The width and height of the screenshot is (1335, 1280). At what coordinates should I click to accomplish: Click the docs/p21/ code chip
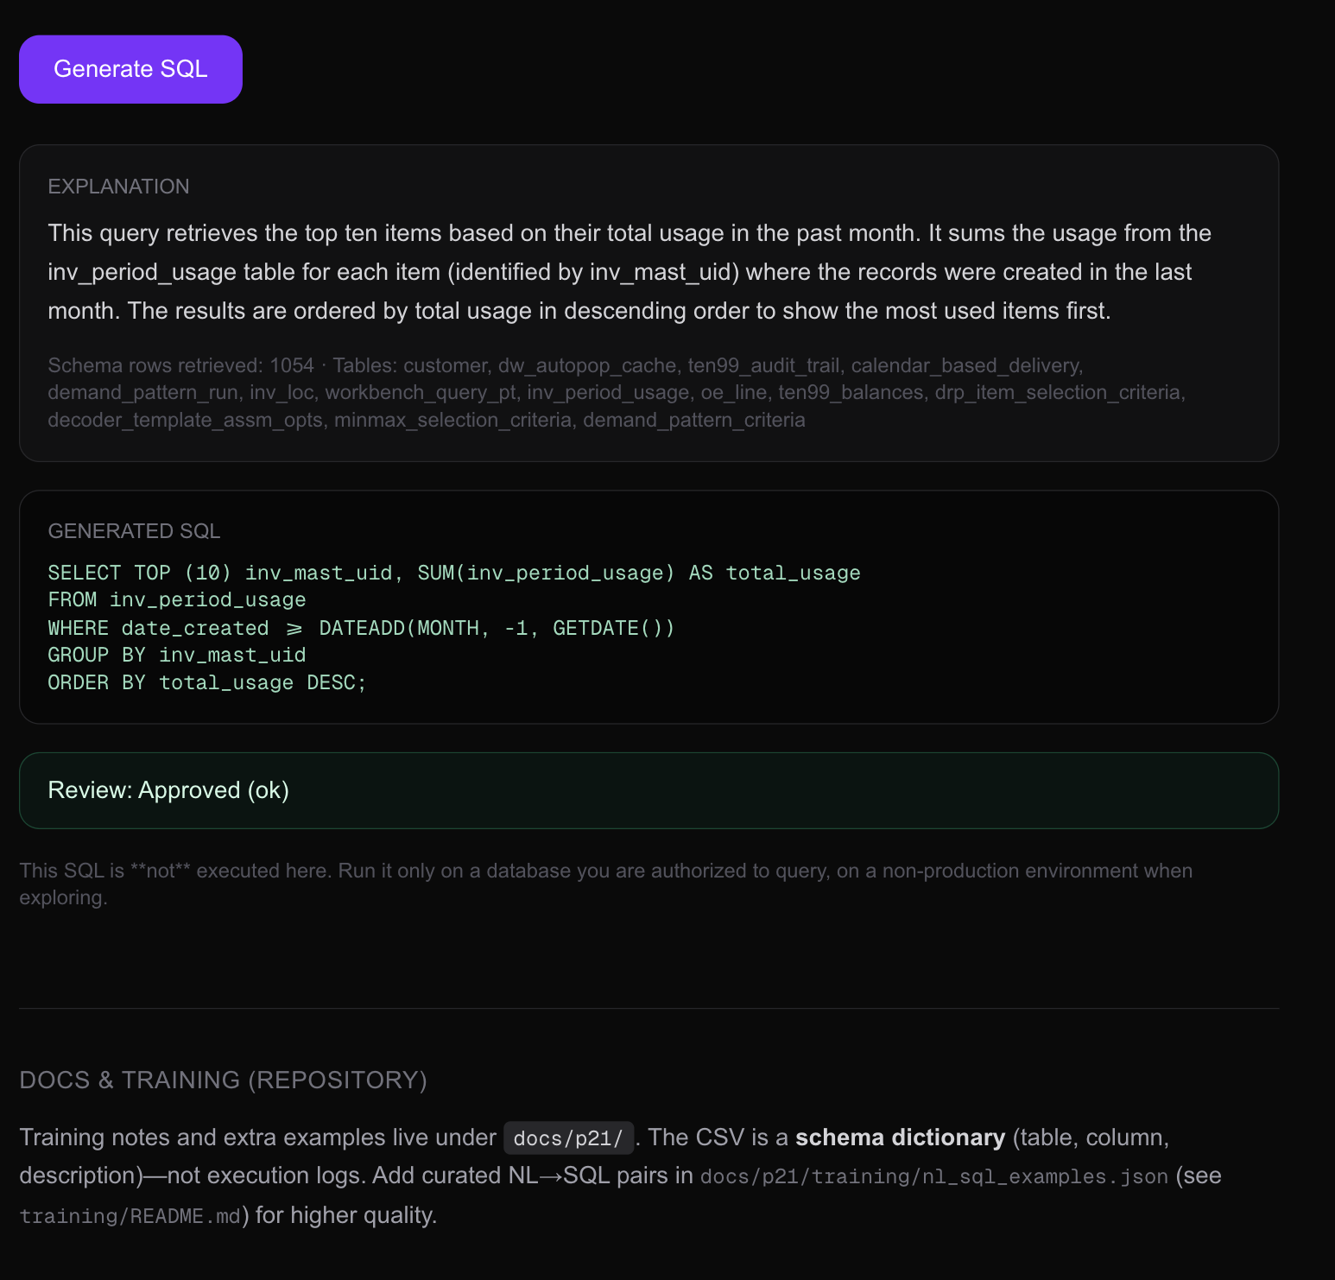[568, 1138]
